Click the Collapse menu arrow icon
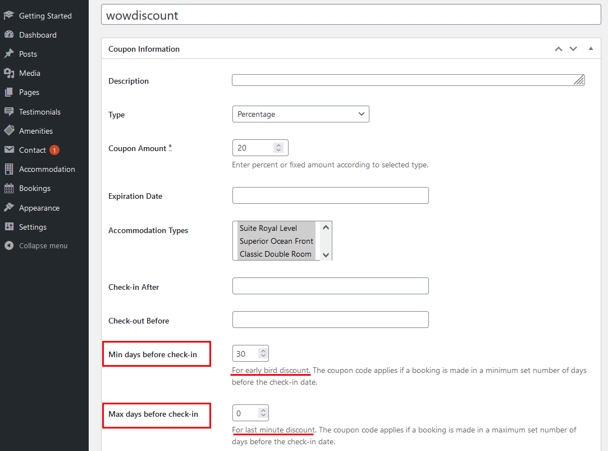The height and width of the screenshot is (451, 608). pos(10,245)
